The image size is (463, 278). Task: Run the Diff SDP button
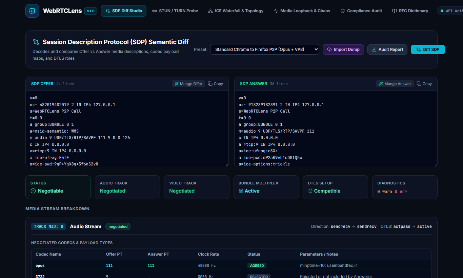pyautogui.click(x=428, y=49)
